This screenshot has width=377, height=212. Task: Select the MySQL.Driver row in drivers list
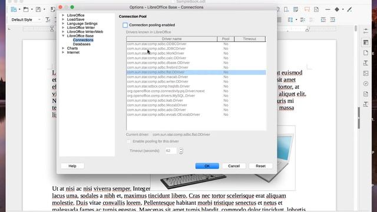click(196, 95)
